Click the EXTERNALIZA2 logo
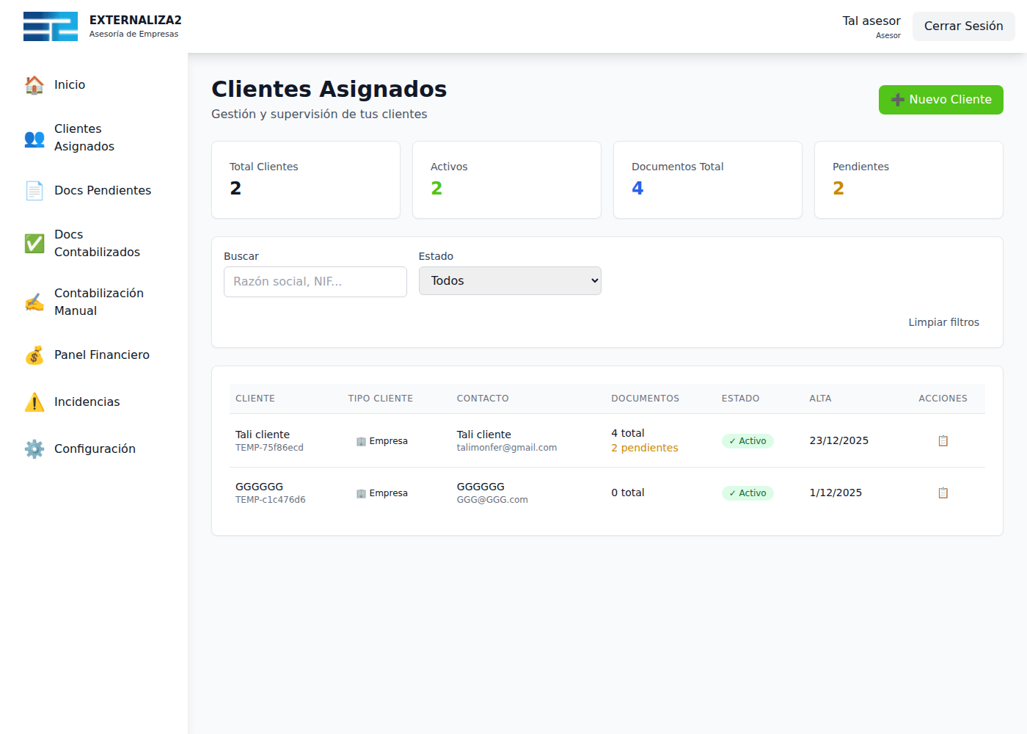The height and width of the screenshot is (734, 1027). pos(51,26)
